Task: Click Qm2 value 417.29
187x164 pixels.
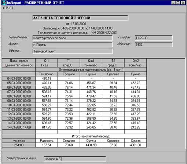Action: 135,114
